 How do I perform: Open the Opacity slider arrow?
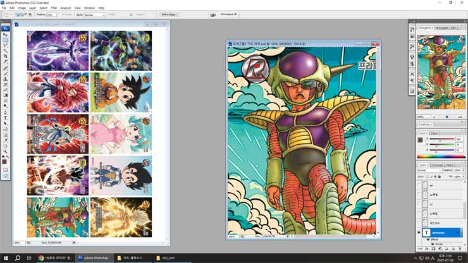(x=463, y=170)
